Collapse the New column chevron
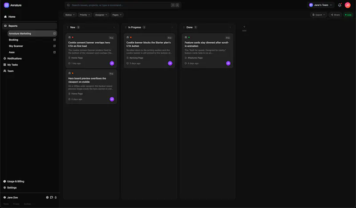Image resolution: width=356 pixels, height=208 pixels. point(114,27)
